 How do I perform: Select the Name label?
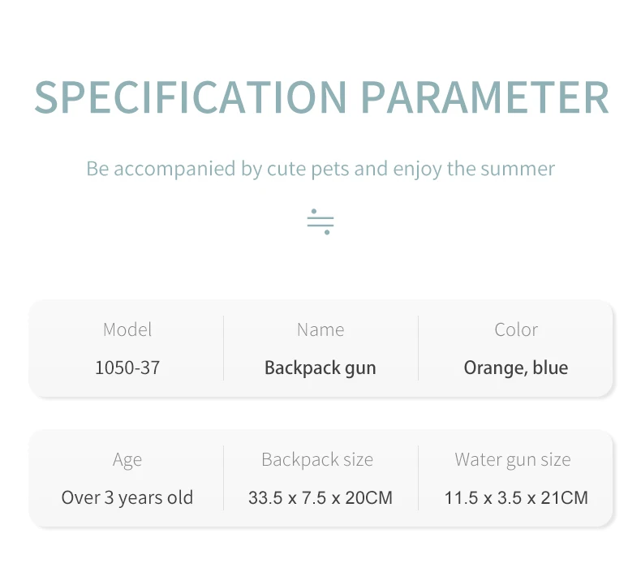(x=320, y=329)
